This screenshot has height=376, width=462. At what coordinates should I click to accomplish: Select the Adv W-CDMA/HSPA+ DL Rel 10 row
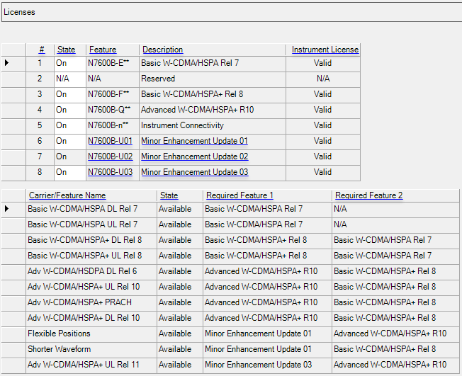(x=230, y=318)
